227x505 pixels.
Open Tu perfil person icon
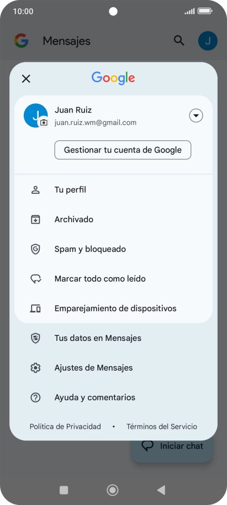pyautogui.click(x=35, y=190)
